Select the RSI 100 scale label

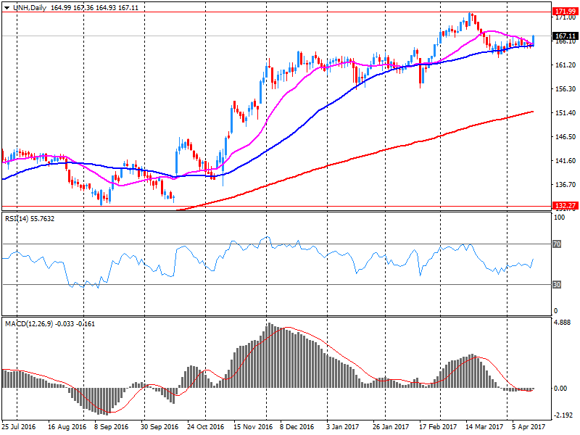click(559, 217)
